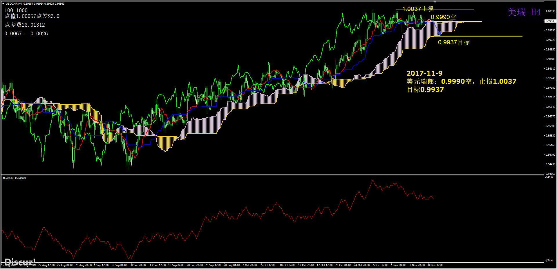Click the '13 Sep 12:00' time axis label
557x269 pixels.
[x=158, y=265]
